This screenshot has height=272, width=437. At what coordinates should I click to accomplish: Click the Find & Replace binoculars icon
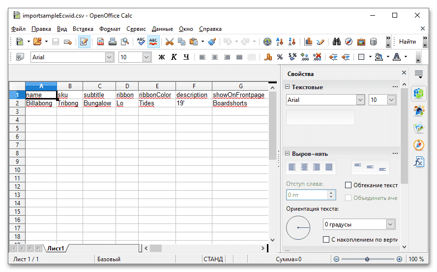click(x=337, y=42)
